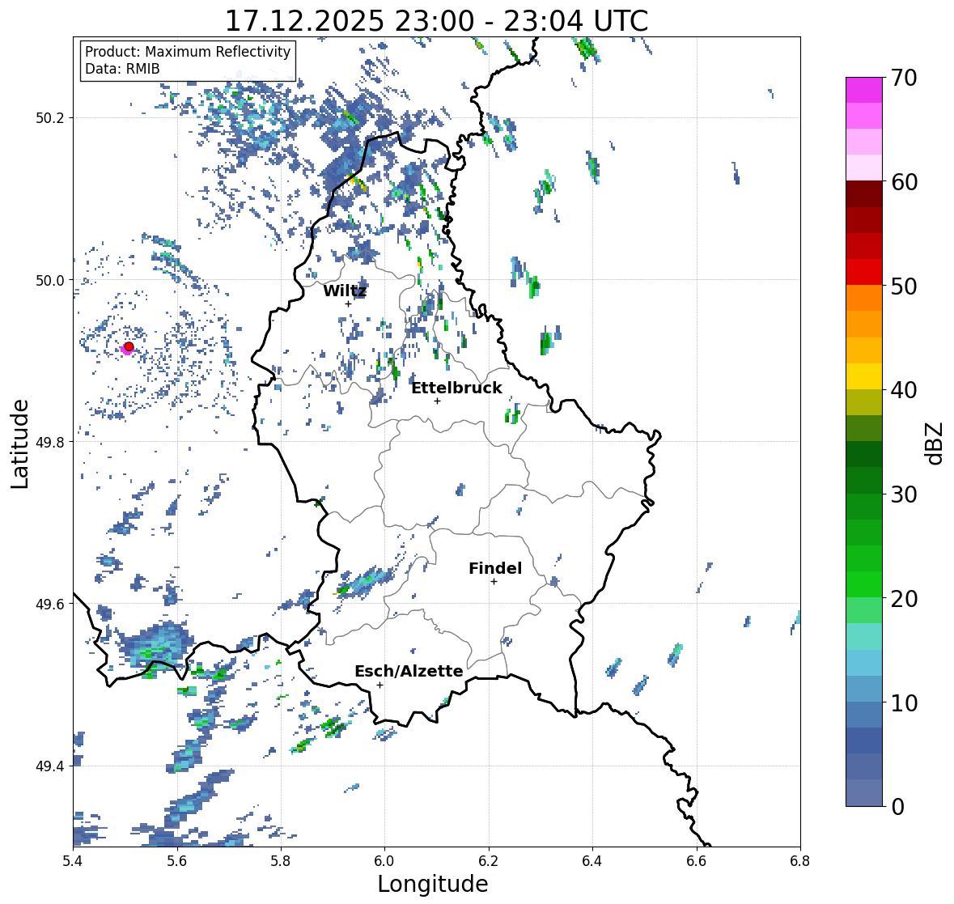
Task: Click the dBZ colorbar label
Action: 935,444
